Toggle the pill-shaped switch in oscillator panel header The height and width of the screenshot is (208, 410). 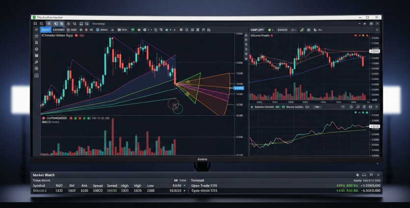pyautogui.click(x=317, y=107)
